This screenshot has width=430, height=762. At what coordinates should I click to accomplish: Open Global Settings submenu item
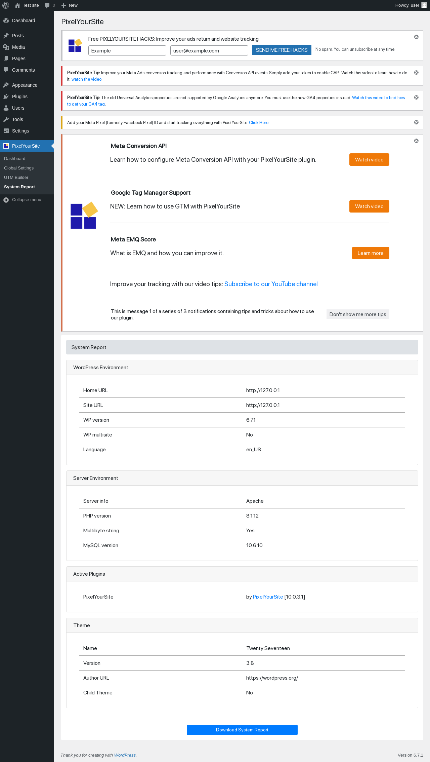[x=19, y=168]
